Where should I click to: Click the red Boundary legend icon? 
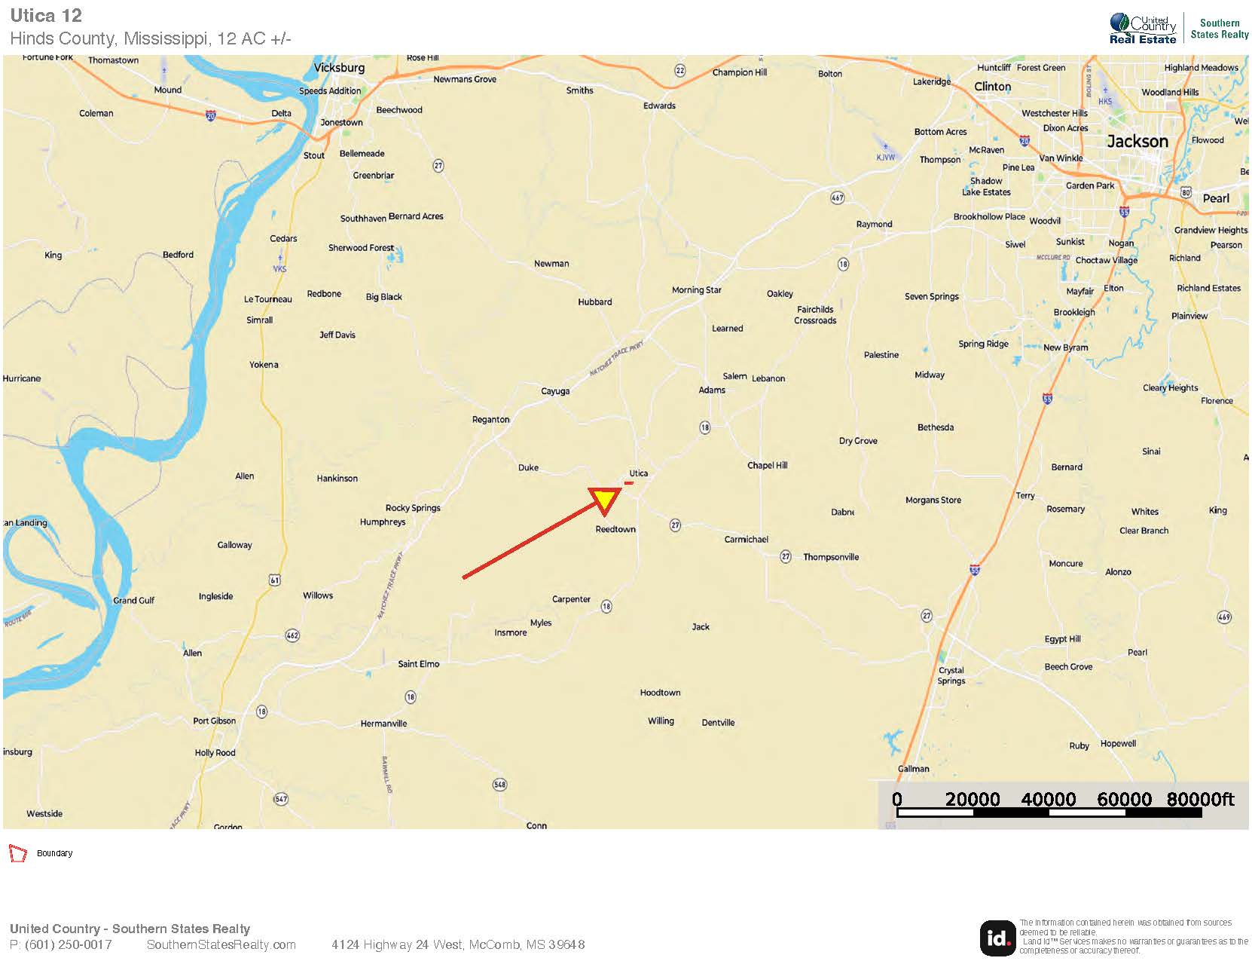[x=17, y=853]
